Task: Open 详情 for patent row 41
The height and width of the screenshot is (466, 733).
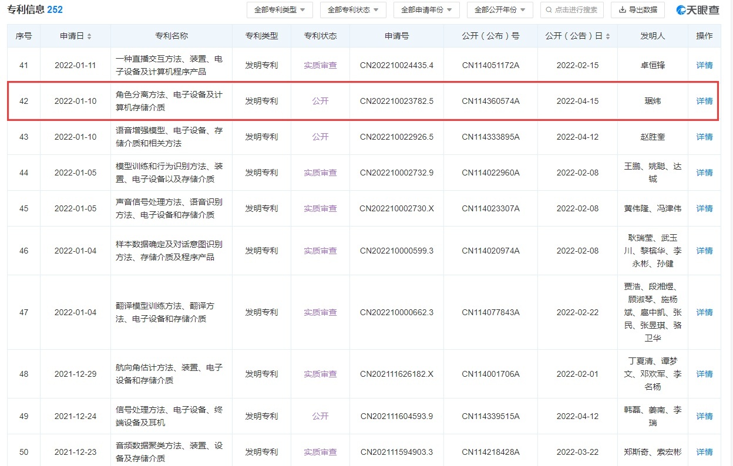Action: pyautogui.click(x=704, y=65)
